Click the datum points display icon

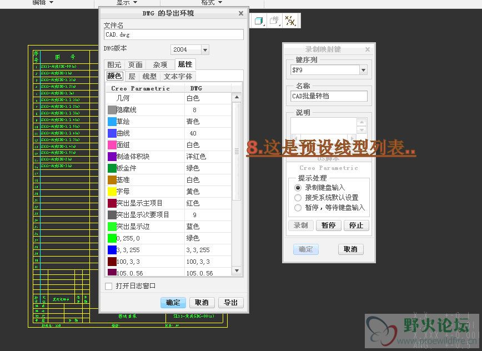(290, 21)
